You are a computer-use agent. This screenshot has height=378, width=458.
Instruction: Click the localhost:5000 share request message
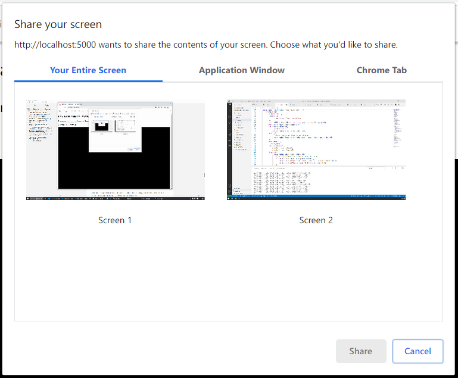206,45
